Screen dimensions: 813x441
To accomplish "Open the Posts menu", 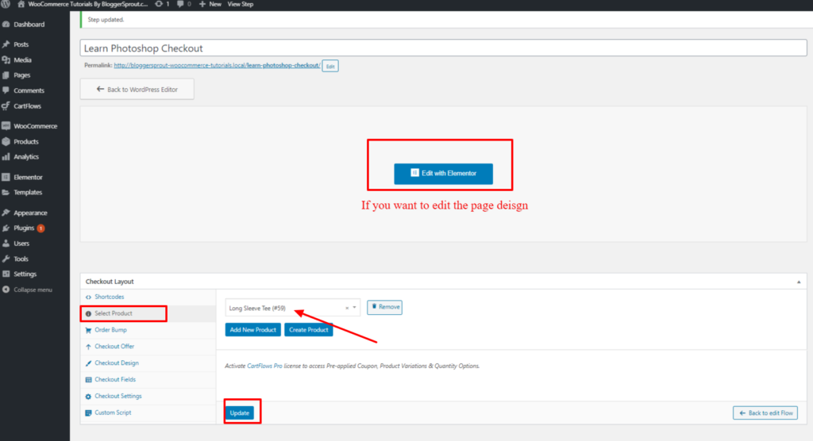I will [21, 44].
